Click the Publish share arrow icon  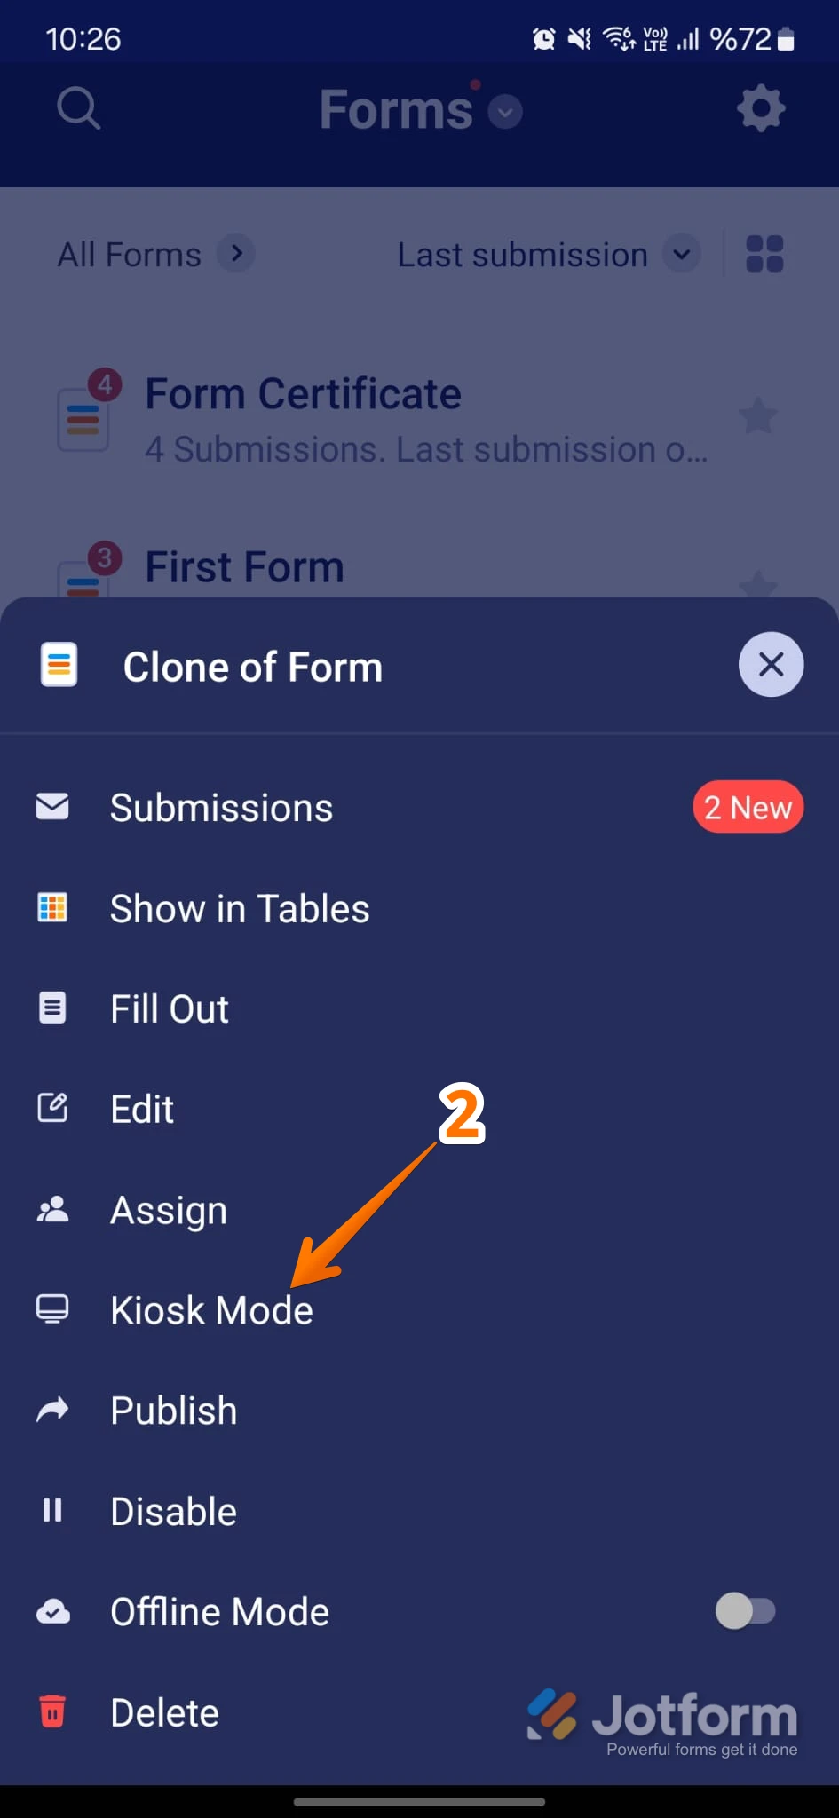(52, 1410)
